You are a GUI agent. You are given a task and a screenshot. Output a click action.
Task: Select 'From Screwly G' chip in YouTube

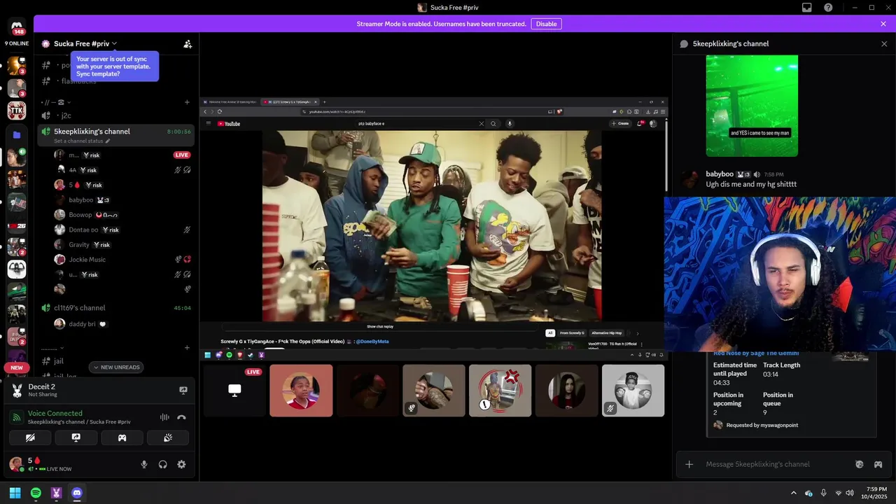[572, 333]
